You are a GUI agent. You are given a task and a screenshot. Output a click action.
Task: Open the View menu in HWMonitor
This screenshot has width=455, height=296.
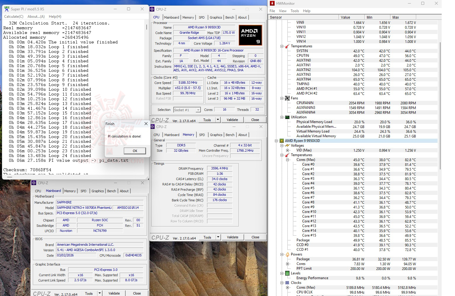pyautogui.click(x=283, y=11)
